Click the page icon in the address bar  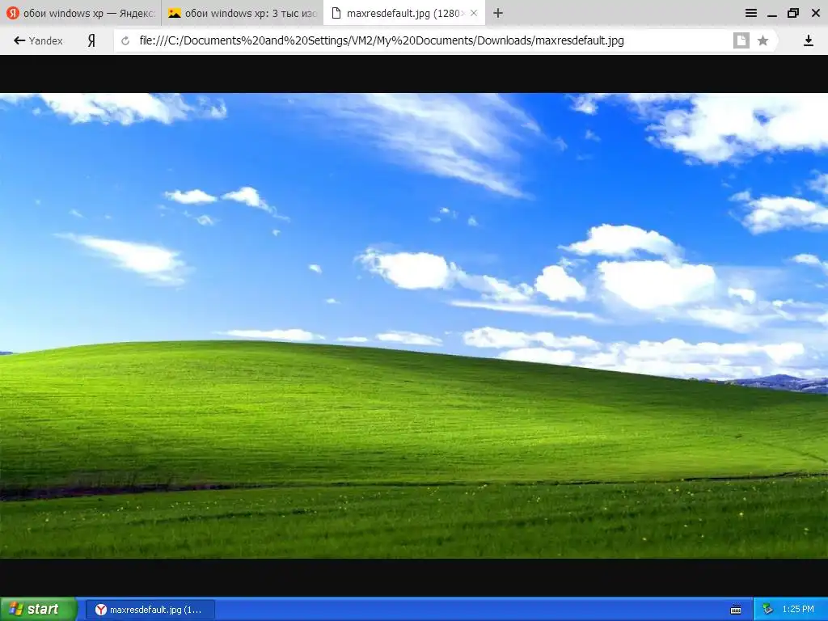pyautogui.click(x=741, y=40)
